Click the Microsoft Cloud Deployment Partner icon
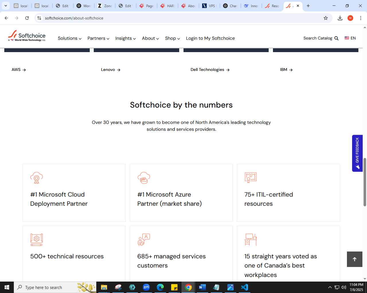Viewport: 367px width, 293px height. click(x=36, y=178)
